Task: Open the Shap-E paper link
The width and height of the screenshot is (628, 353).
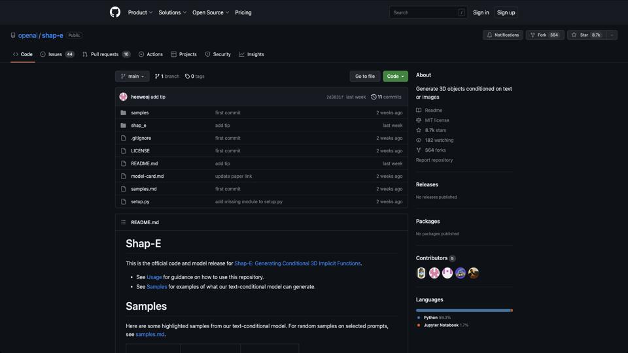Action: (x=297, y=263)
